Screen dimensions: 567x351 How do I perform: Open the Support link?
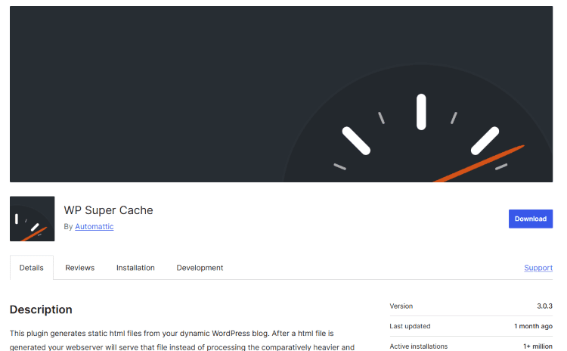click(x=538, y=268)
